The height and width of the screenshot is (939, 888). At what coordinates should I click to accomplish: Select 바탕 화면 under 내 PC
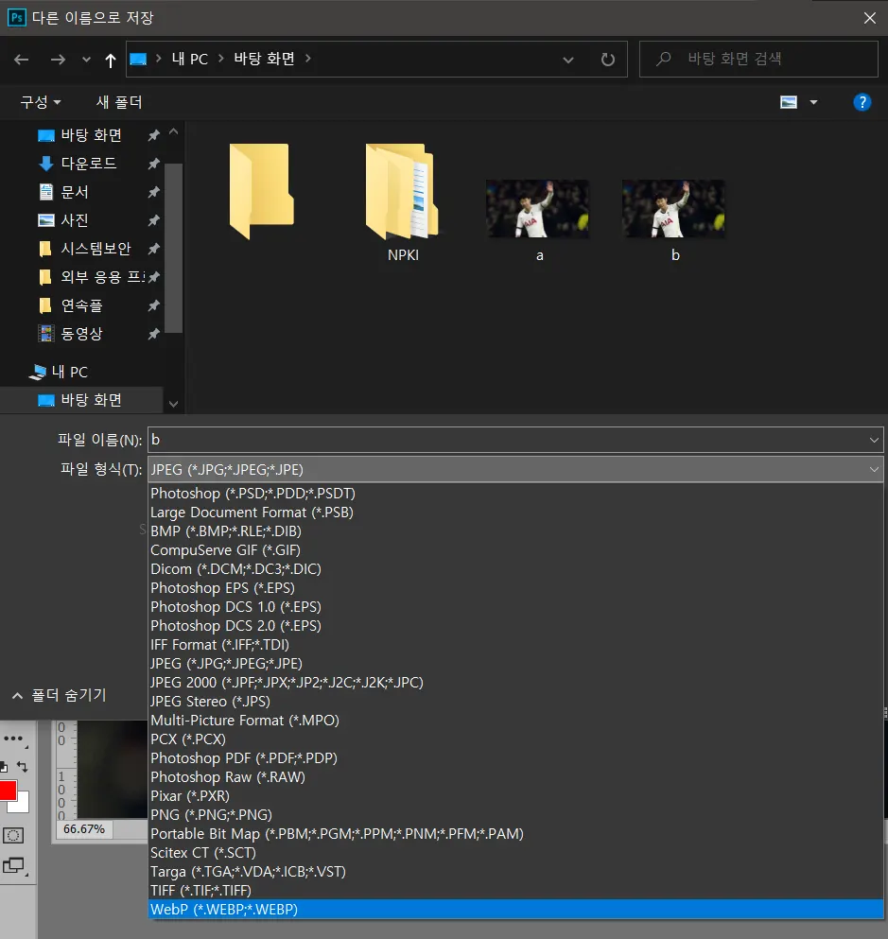pyautogui.click(x=91, y=400)
